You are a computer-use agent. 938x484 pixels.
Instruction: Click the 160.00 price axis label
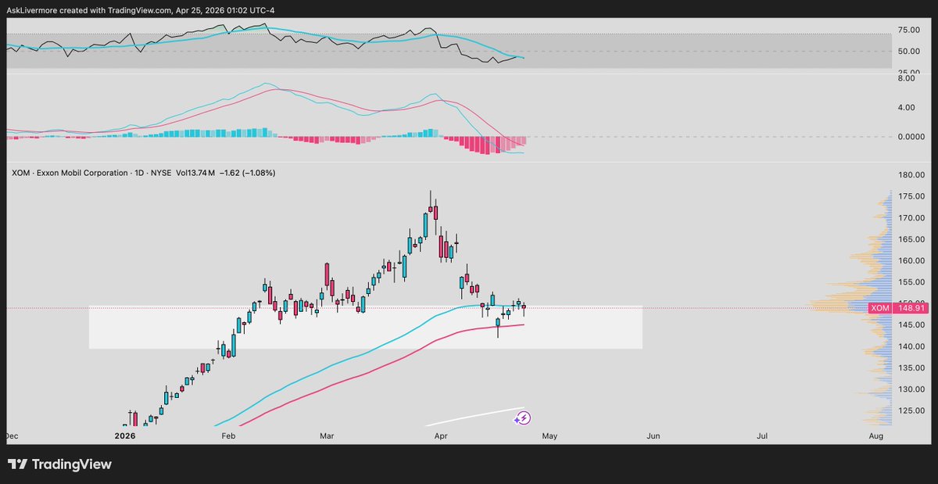[x=911, y=260]
